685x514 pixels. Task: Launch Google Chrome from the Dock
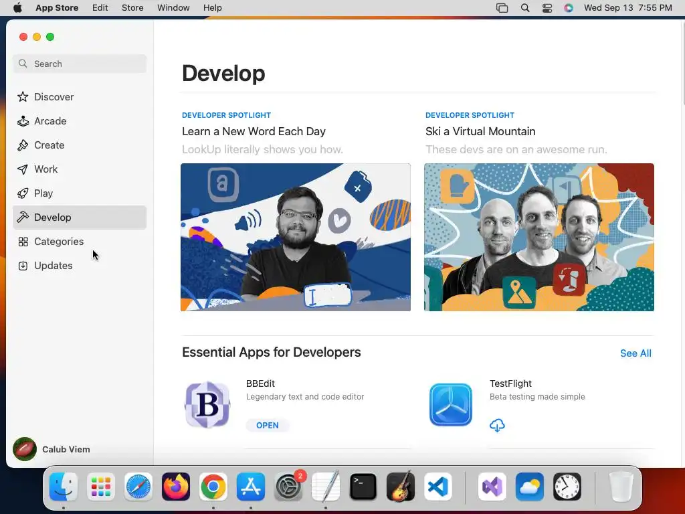pyautogui.click(x=213, y=487)
